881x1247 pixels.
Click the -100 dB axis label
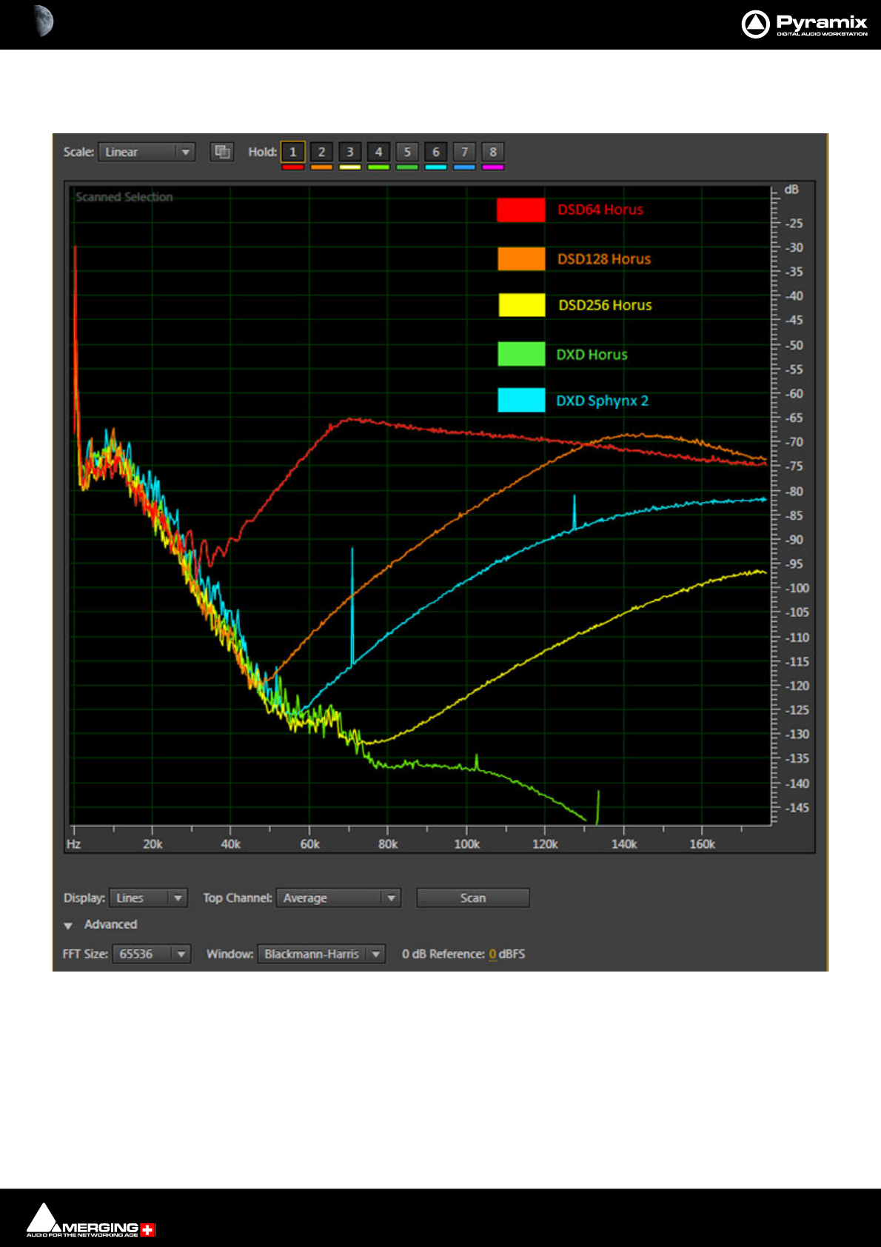pos(797,588)
